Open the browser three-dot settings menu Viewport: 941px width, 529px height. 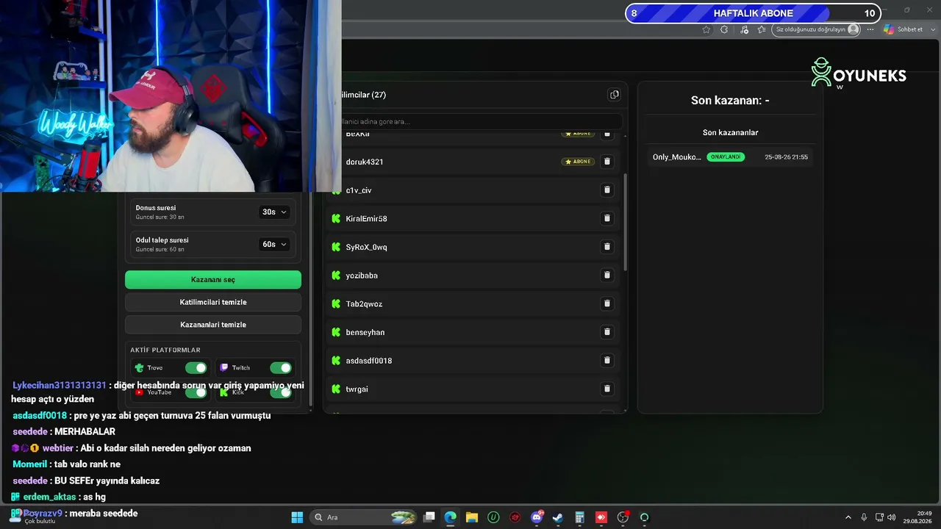click(870, 29)
